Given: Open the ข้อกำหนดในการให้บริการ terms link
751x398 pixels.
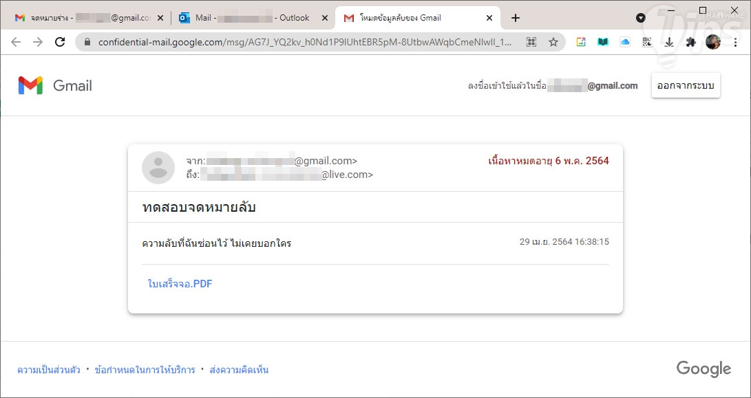Looking at the screenshot, I should coord(145,370).
